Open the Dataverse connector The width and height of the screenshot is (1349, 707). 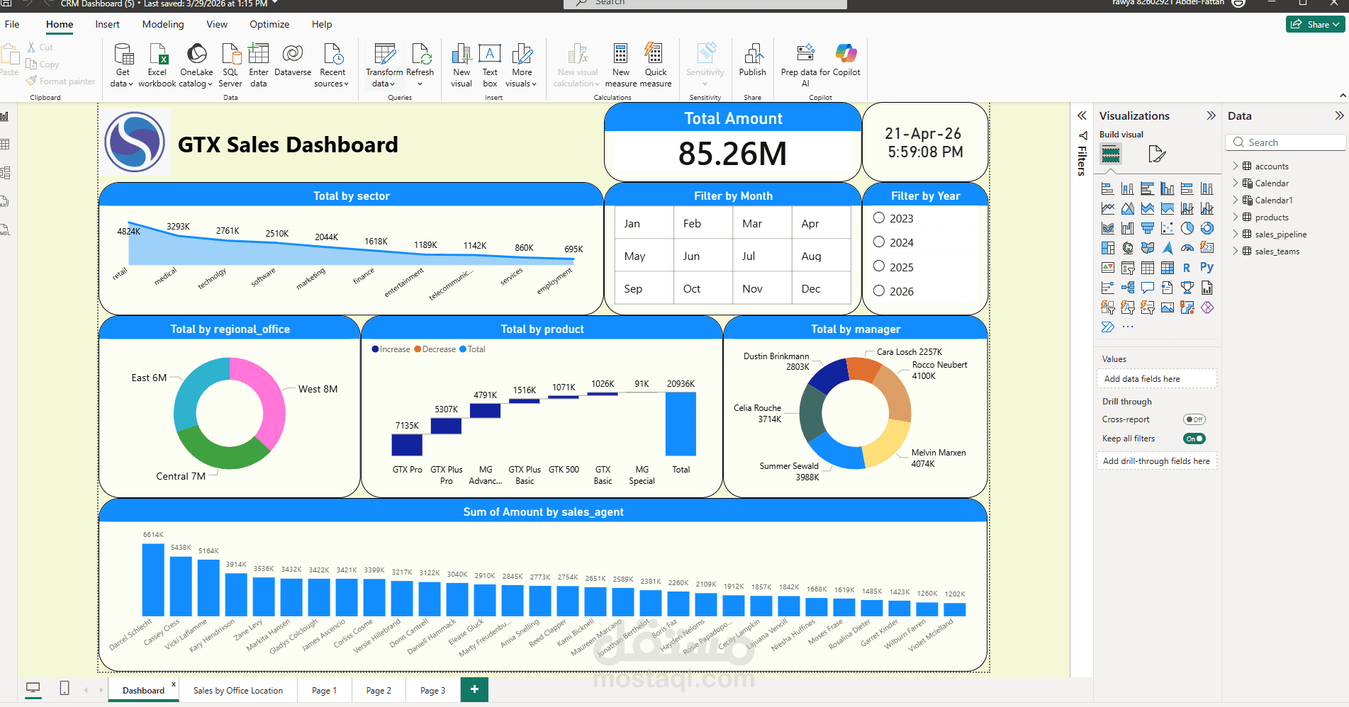(x=293, y=60)
